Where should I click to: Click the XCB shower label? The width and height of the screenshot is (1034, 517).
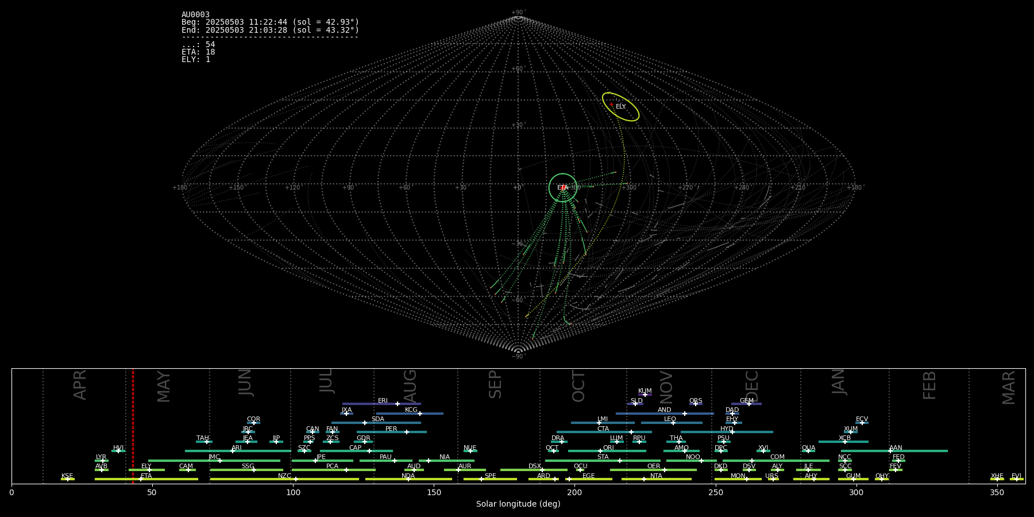844,438
